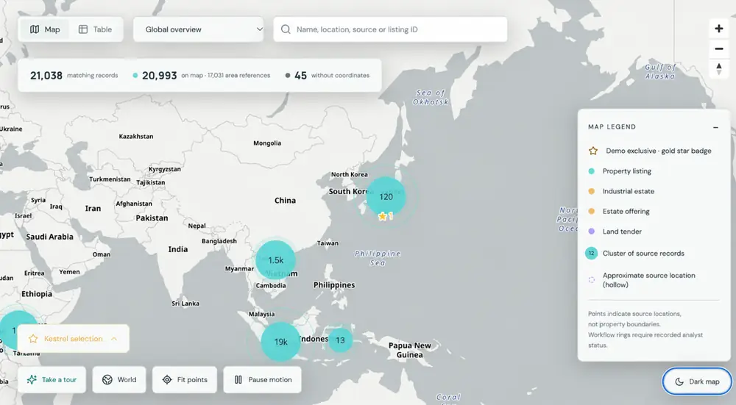This screenshot has height=405, width=736.
Task: Click the 20,993 on map count
Action: tap(159, 76)
